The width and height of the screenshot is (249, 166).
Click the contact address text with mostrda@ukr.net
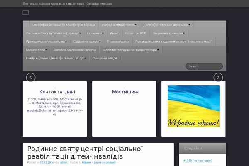click(55, 107)
